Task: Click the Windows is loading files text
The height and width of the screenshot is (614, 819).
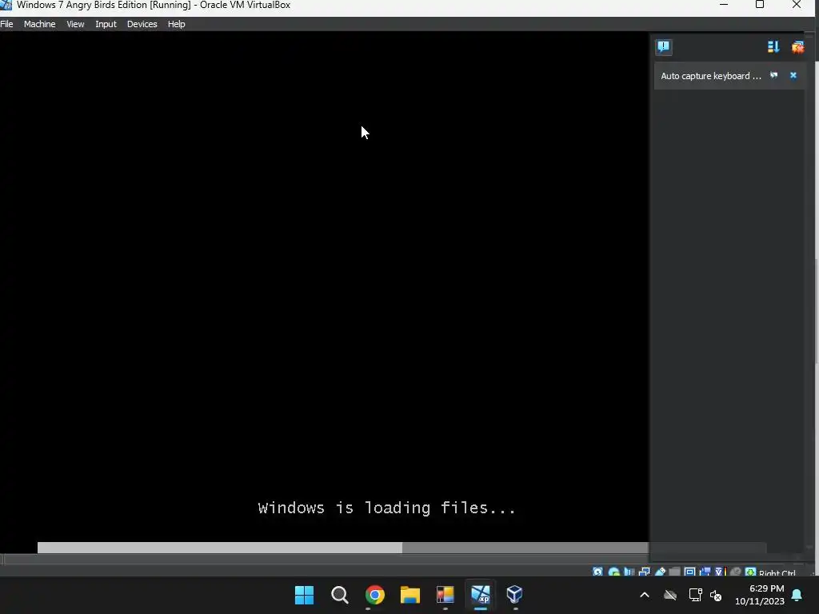Action: [387, 508]
